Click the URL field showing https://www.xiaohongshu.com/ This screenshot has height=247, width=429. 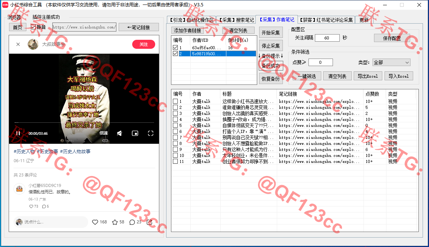84,27
